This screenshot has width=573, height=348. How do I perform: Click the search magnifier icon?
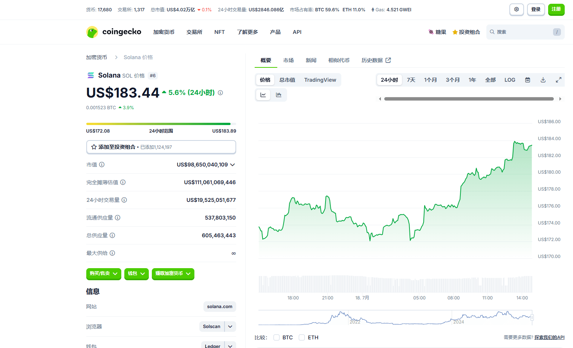[x=492, y=32]
